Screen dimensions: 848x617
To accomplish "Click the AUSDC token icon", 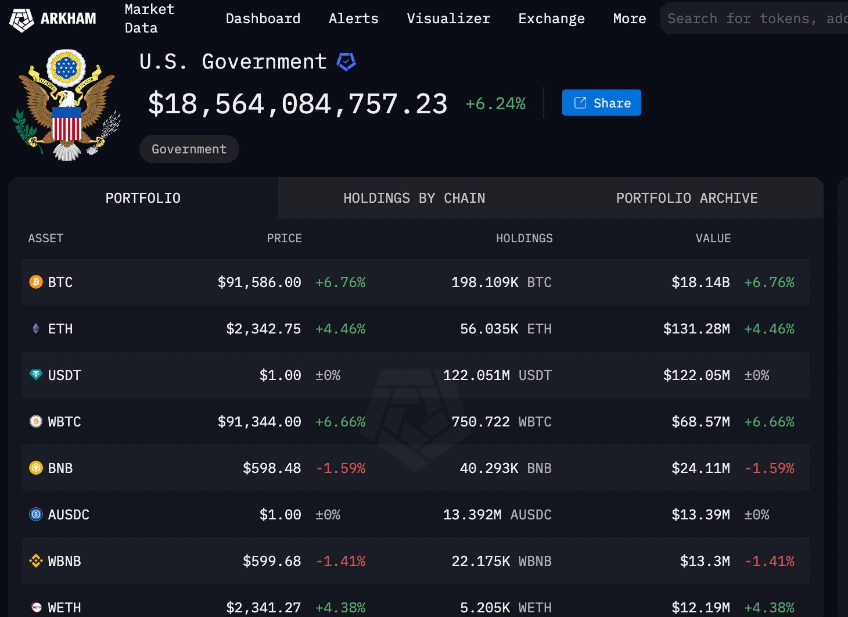I will pyautogui.click(x=36, y=514).
